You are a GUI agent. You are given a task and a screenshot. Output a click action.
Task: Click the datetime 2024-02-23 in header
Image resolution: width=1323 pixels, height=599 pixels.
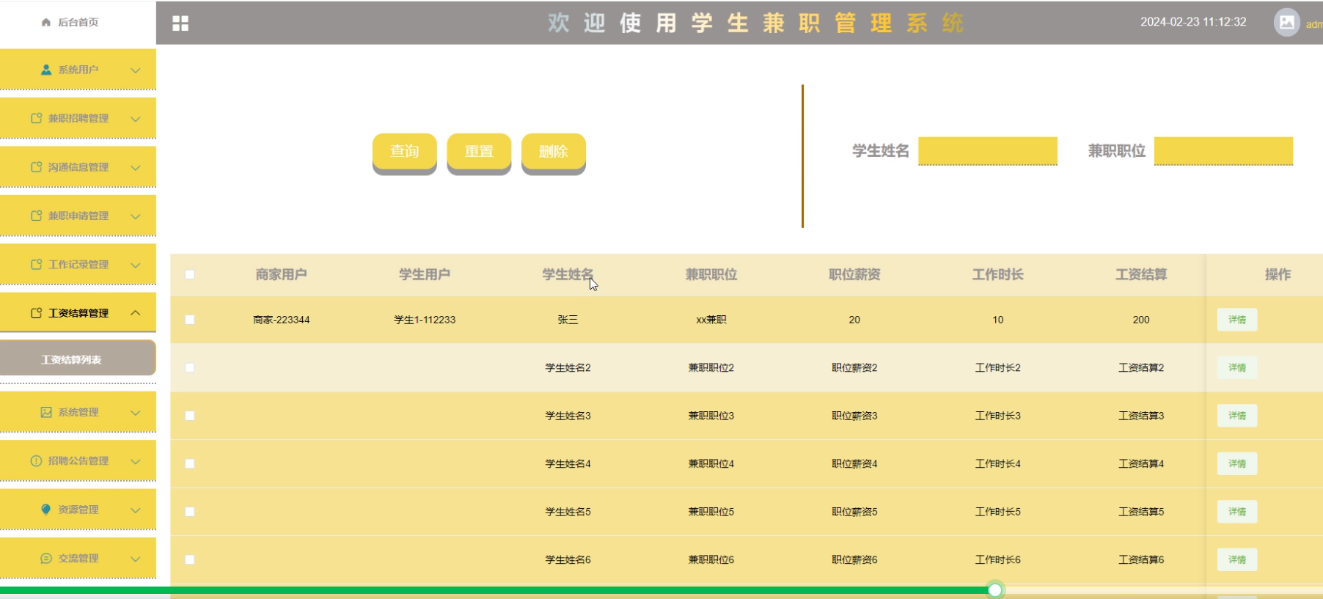pyautogui.click(x=1193, y=22)
